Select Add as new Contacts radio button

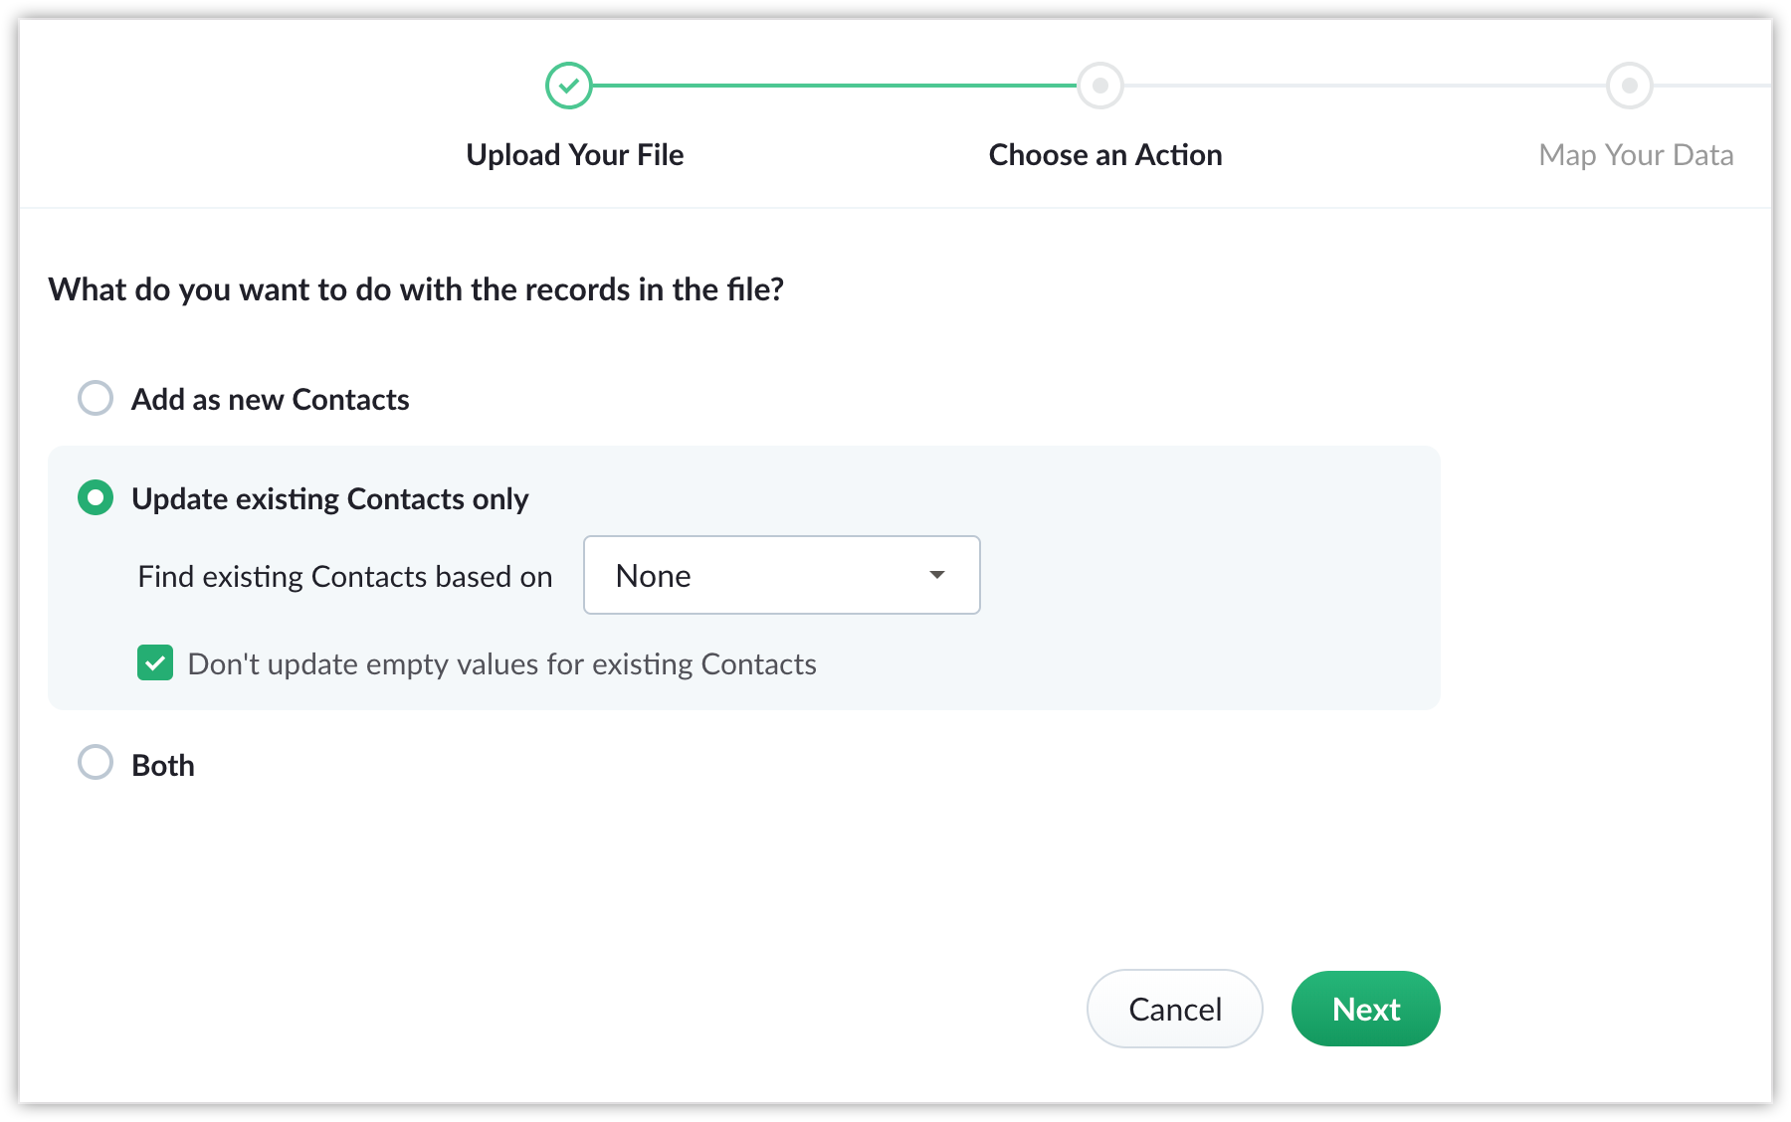[96, 398]
